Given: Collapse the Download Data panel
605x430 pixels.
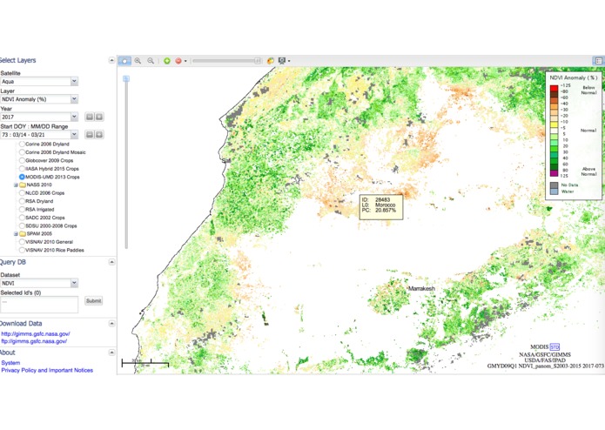Looking at the screenshot, I should point(111,323).
